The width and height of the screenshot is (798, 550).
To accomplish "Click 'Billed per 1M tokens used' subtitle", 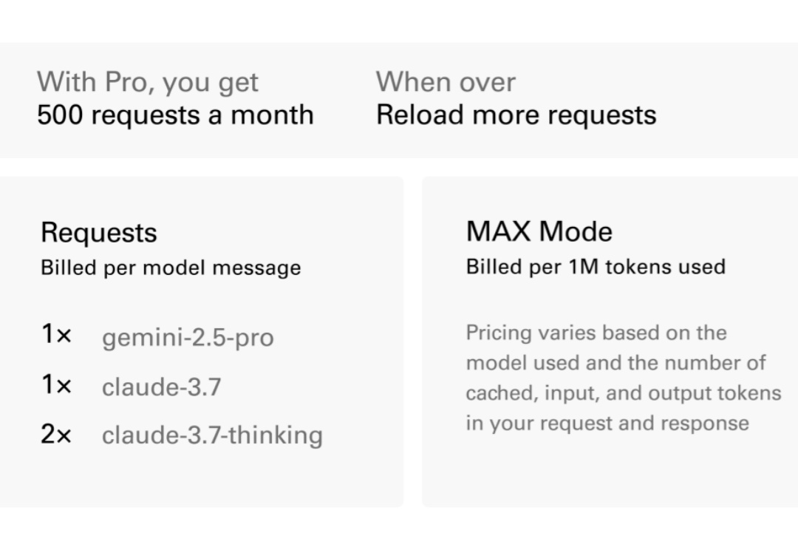I will 596,267.
